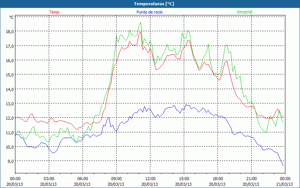Click the 12:00 time axis label
This screenshot has width=300, height=188.
click(x=150, y=179)
